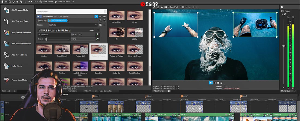Pause playback in the Video Preview
The width and height of the screenshot is (300, 121).
tap(215, 83)
